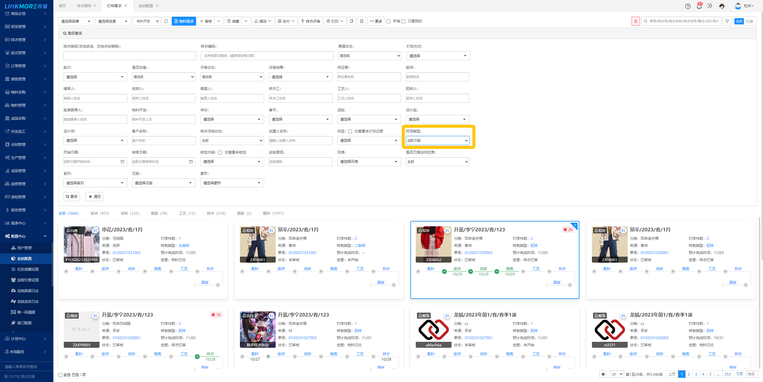Open the 单据状态 dropdown
Image resolution: width=763 pixels, height=382 pixels.
pos(370,56)
